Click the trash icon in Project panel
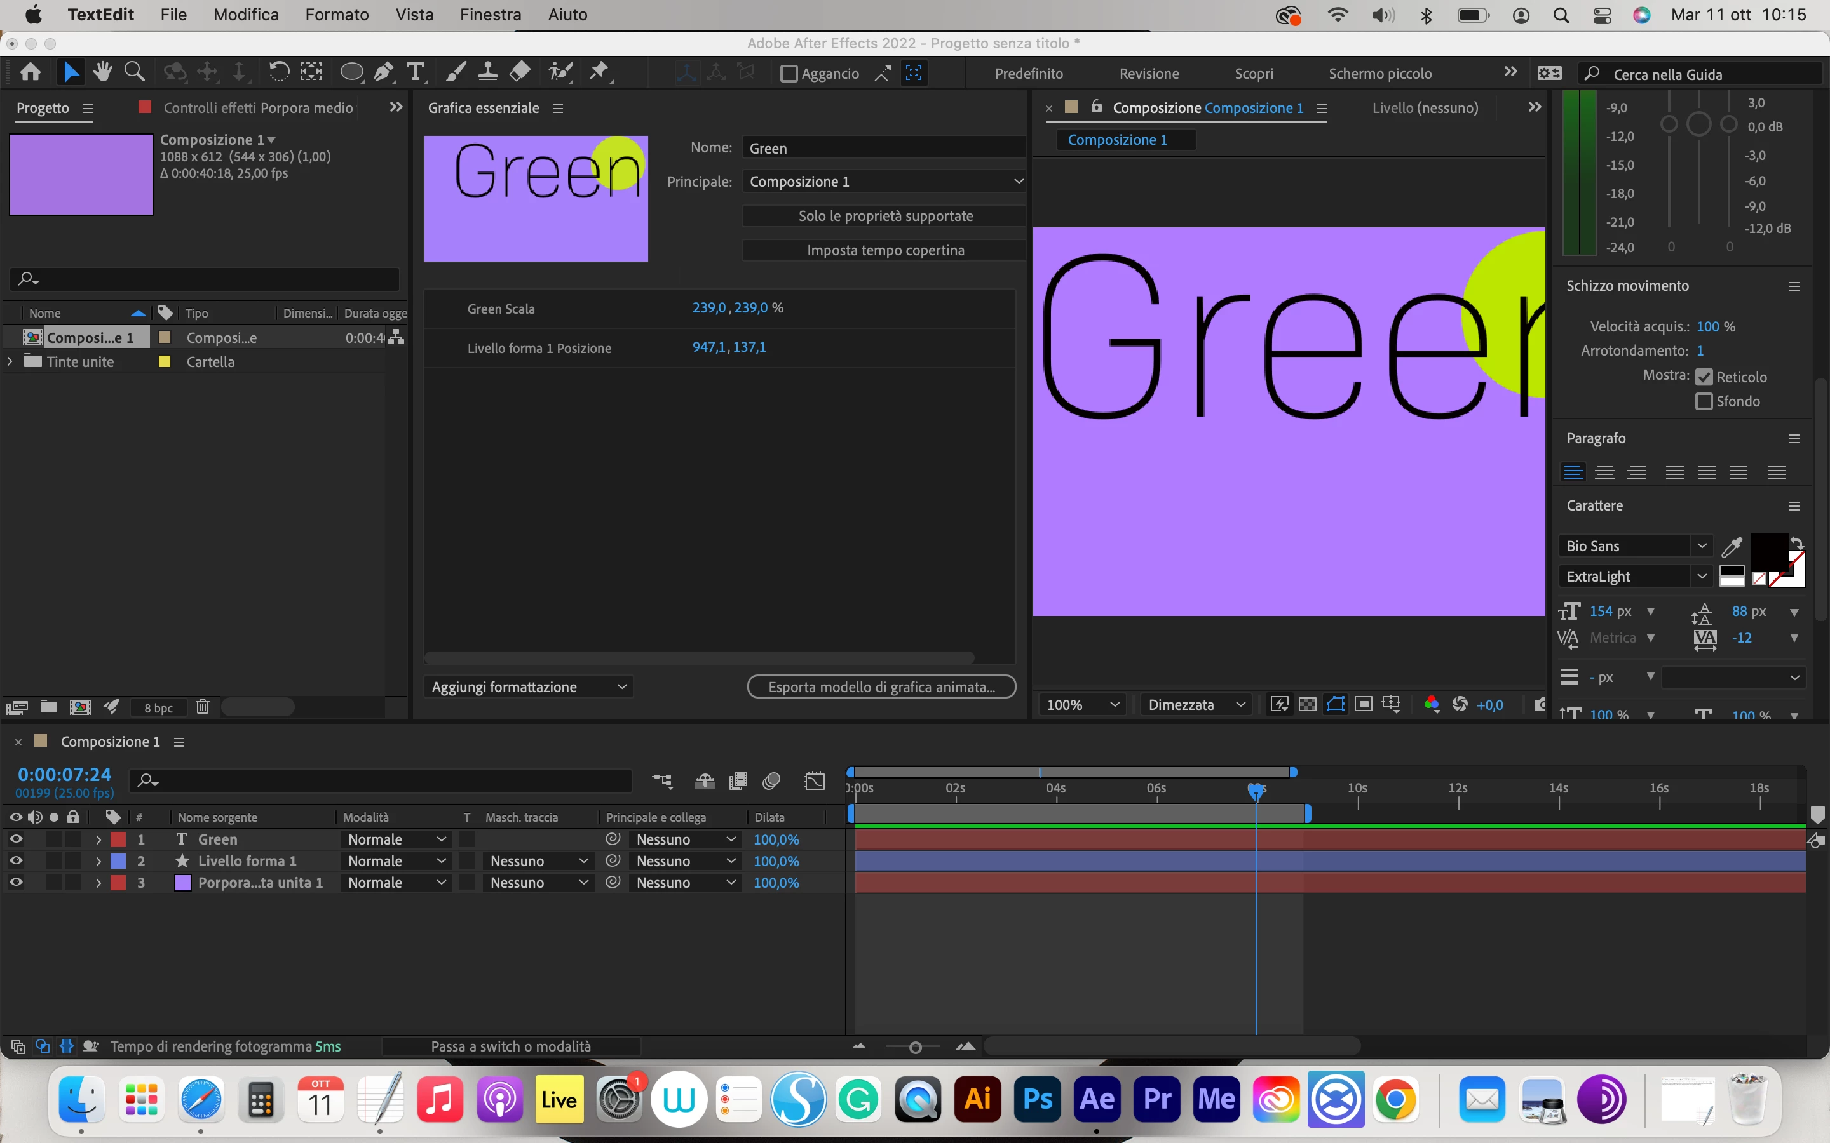 coord(202,707)
